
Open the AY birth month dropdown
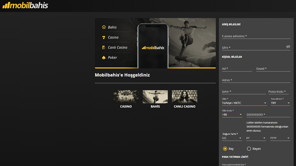coord(256,138)
